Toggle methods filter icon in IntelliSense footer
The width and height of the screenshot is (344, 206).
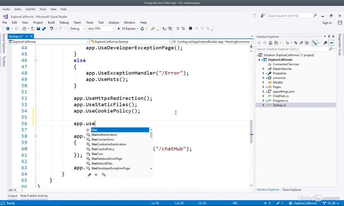click(96, 175)
